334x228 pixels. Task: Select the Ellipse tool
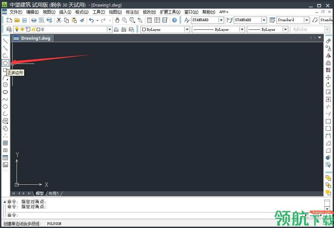(5, 107)
